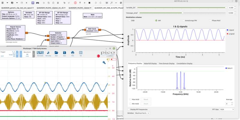Select the DSB modulation scheme
Viewport: 240px width, 120px height.
(131, 20)
